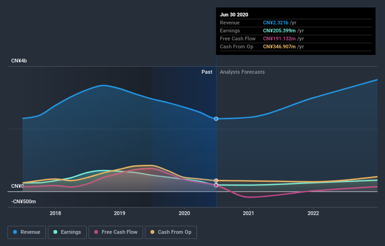Click the Earnings row label in tooltip
Viewport: 385px width, 246px height.
click(230, 31)
